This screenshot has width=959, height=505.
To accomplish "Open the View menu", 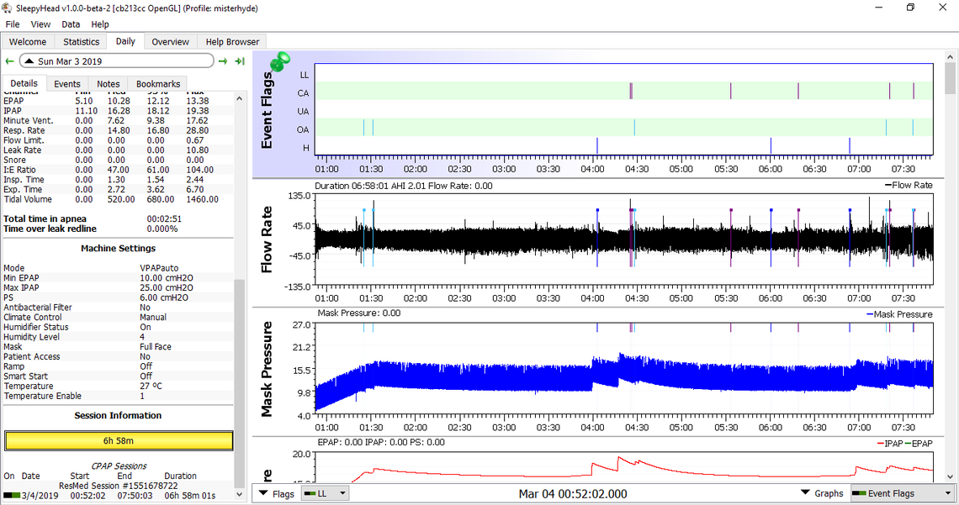I will (40, 24).
